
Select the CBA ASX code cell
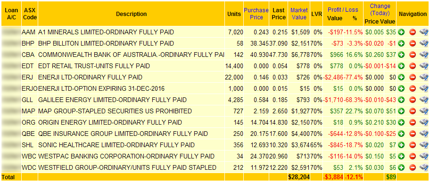tap(28, 55)
